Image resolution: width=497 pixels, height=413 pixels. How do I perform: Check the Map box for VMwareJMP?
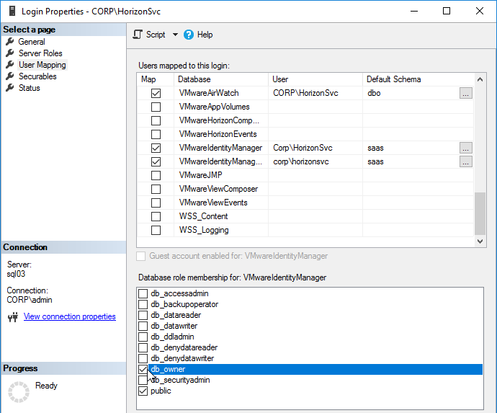click(156, 175)
